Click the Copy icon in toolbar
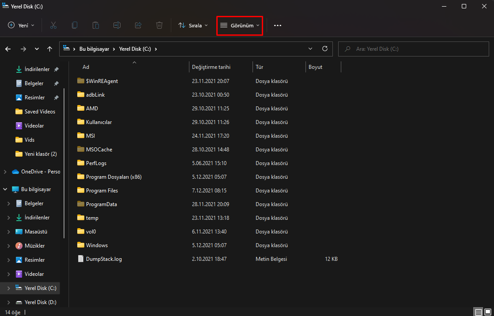 pyautogui.click(x=75, y=26)
